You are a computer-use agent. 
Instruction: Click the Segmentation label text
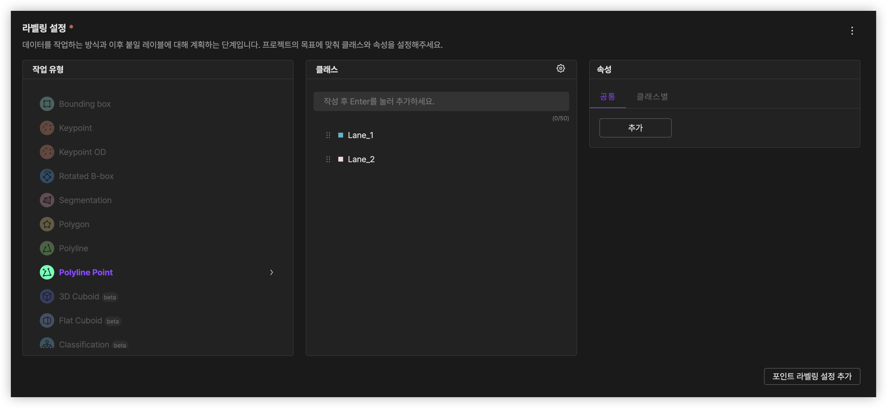point(85,200)
